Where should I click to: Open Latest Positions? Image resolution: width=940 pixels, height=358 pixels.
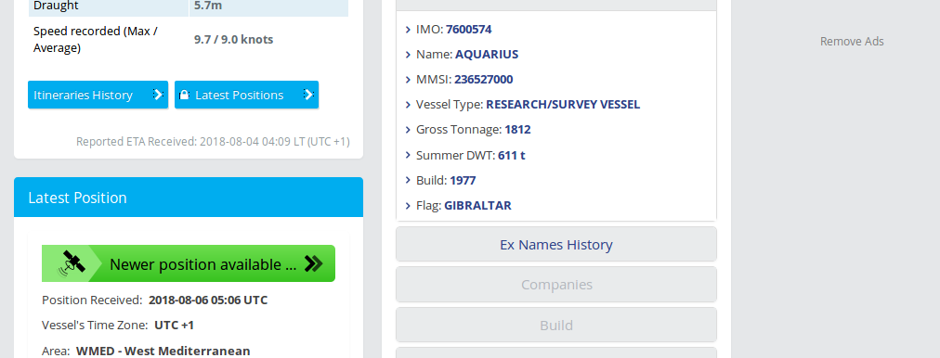point(246,95)
